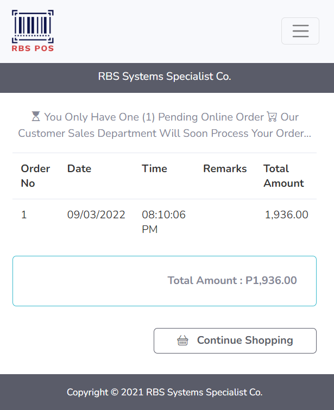This screenshot has height=410, width=334.
Task: Click the basket icon on Continue Shopping
Action: [x=183, y=340]
